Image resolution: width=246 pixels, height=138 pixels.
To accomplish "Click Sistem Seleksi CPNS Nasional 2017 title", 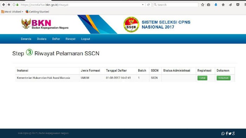I will pyautogui.click(x=166, y=25).
